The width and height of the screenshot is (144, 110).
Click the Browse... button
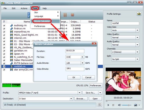point(81,99)
